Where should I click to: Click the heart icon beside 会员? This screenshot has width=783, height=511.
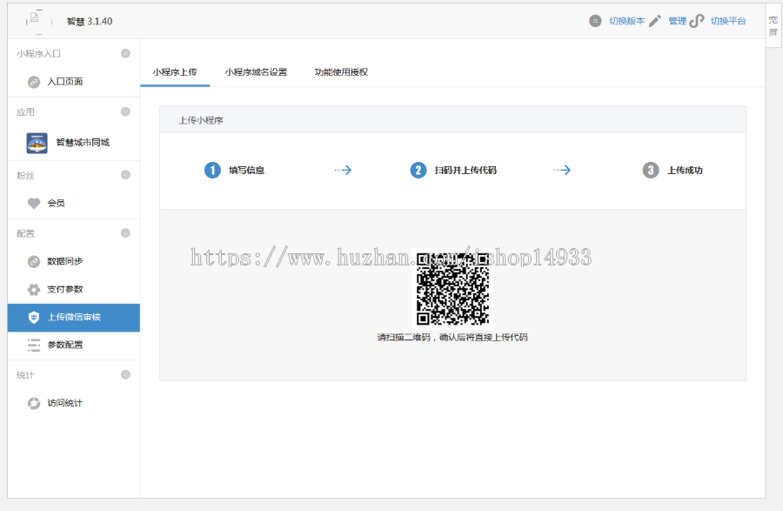(x=33, y=204)
